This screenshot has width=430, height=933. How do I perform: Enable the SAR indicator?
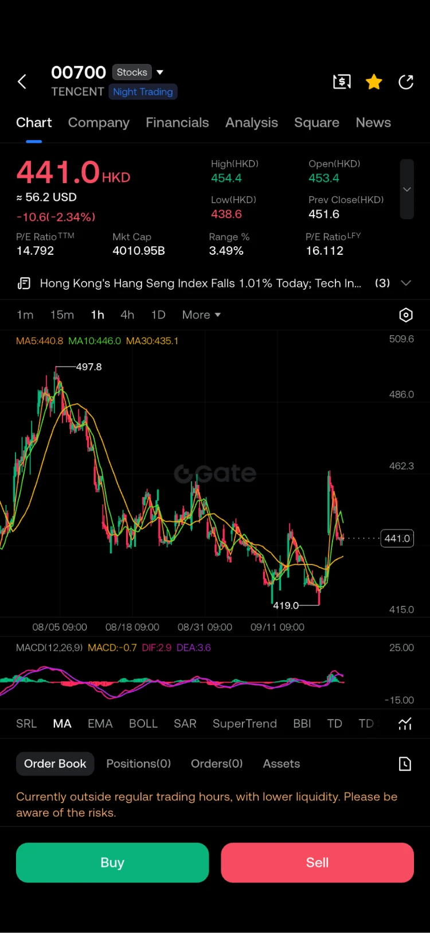click(x=185, y=724)
